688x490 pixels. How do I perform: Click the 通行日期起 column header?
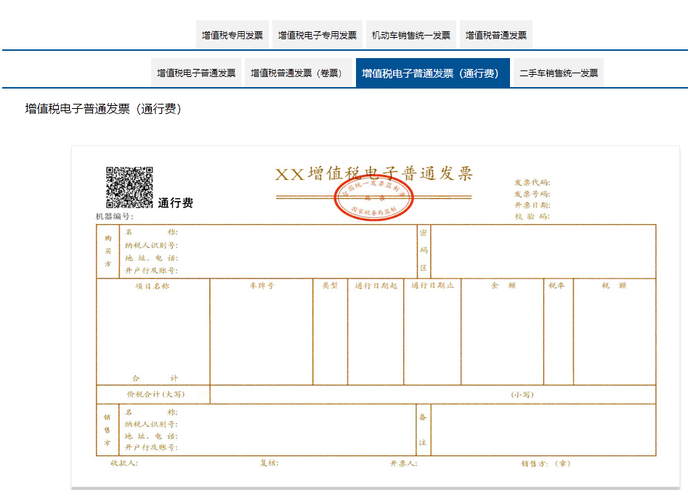point(376,285)
